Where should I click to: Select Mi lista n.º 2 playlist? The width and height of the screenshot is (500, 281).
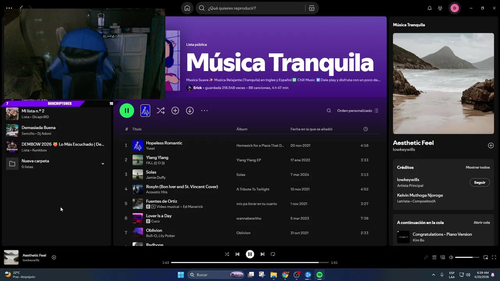[x=56, y=114]
